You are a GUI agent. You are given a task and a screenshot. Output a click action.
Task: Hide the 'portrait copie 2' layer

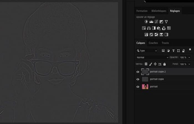tap(138, 72)
